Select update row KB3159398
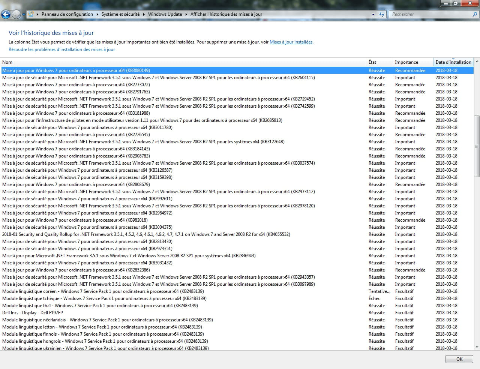 (x=237, y=177)
